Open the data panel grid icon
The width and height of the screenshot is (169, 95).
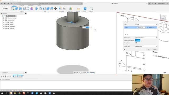tap(1, 3)
